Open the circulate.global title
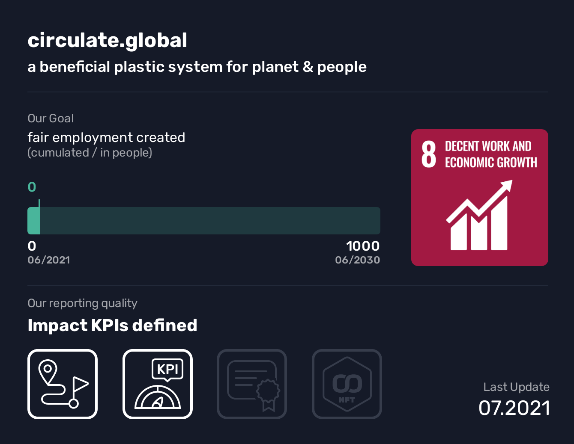 point(108,41)
